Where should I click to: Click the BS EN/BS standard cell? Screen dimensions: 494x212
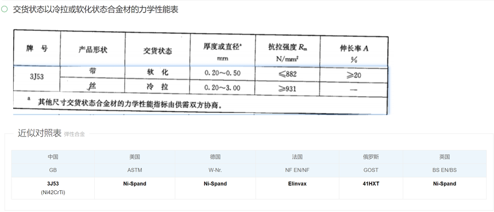[x=445, y=170]
